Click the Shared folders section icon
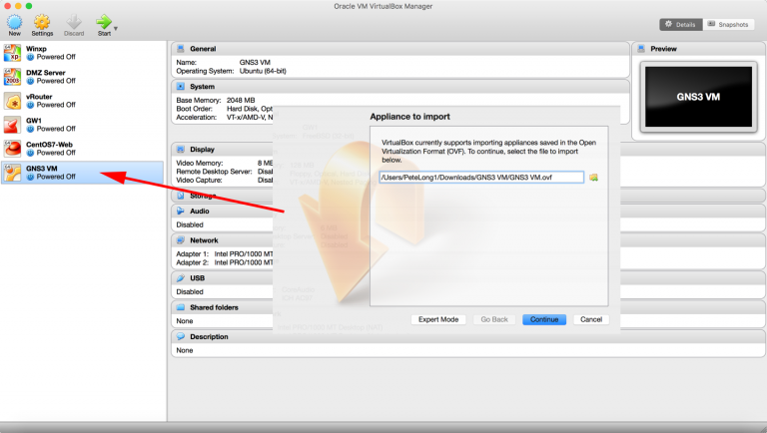 click(181, 307)
